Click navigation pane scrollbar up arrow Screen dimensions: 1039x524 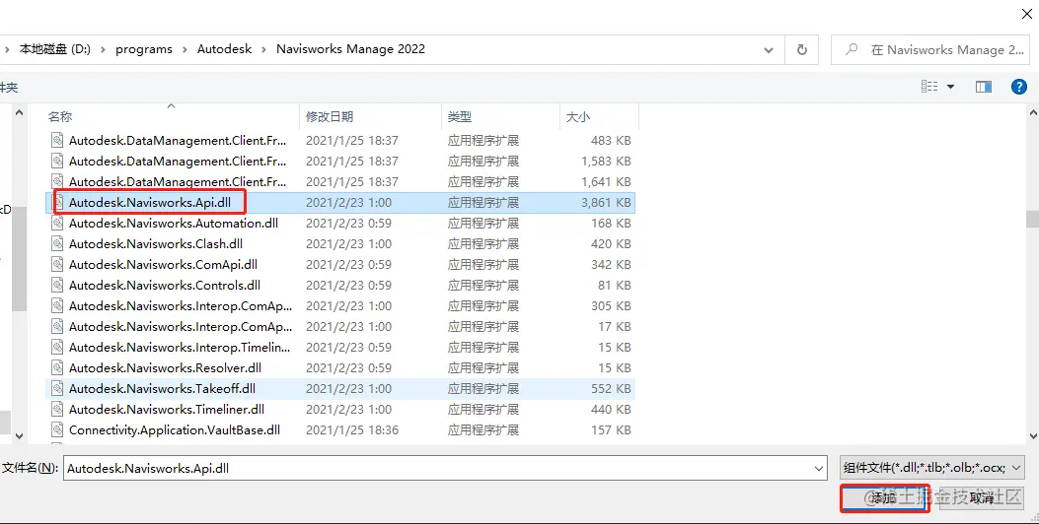pos(19,113)
